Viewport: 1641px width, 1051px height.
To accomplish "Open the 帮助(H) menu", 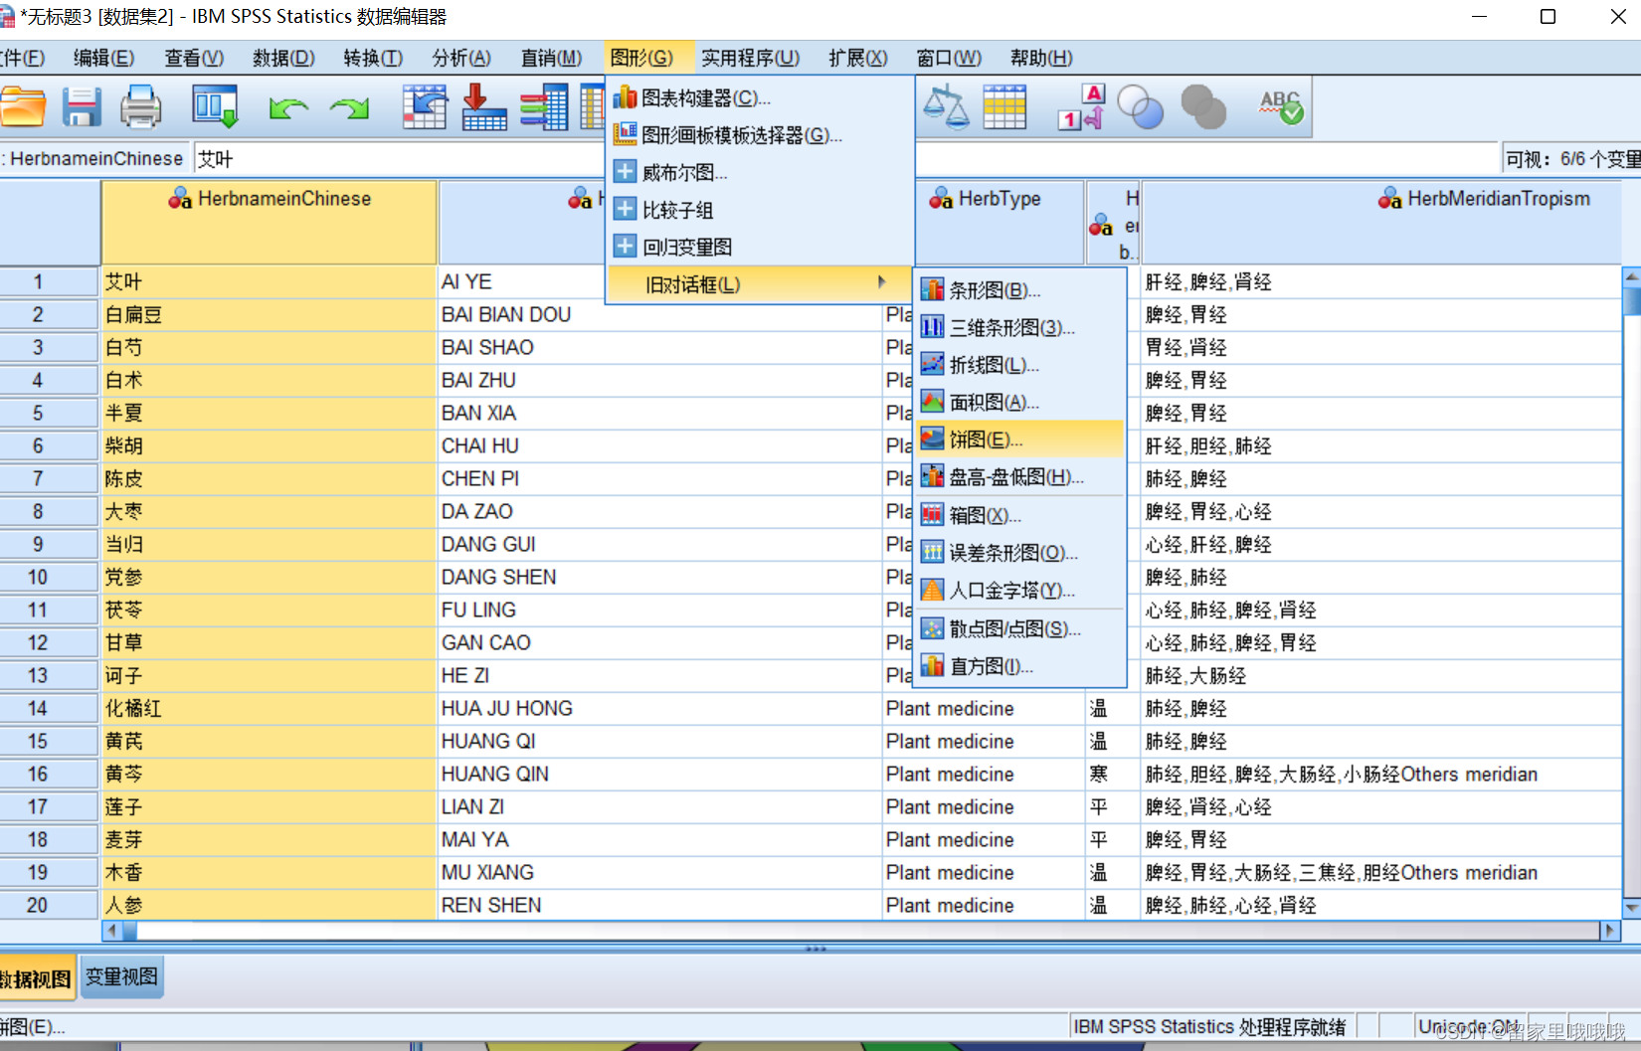I will click(1041, 58).
